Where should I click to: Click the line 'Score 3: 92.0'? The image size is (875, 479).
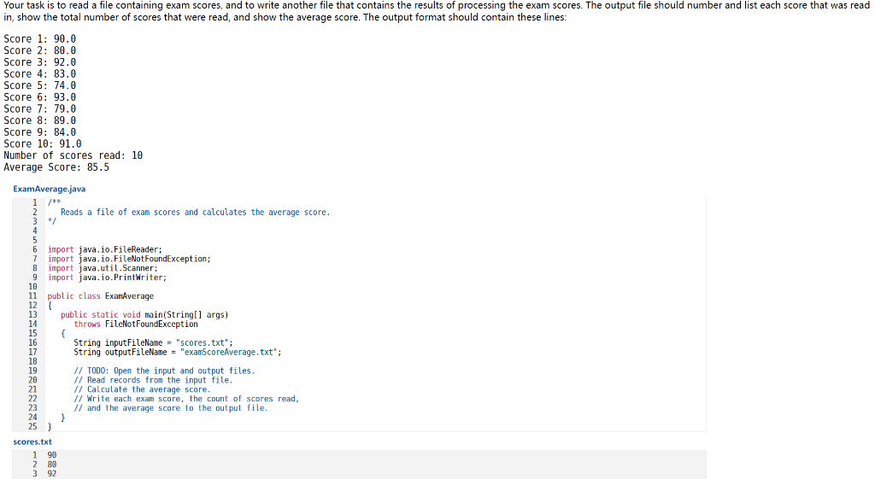pyautogui.click(x=39, y=61)
